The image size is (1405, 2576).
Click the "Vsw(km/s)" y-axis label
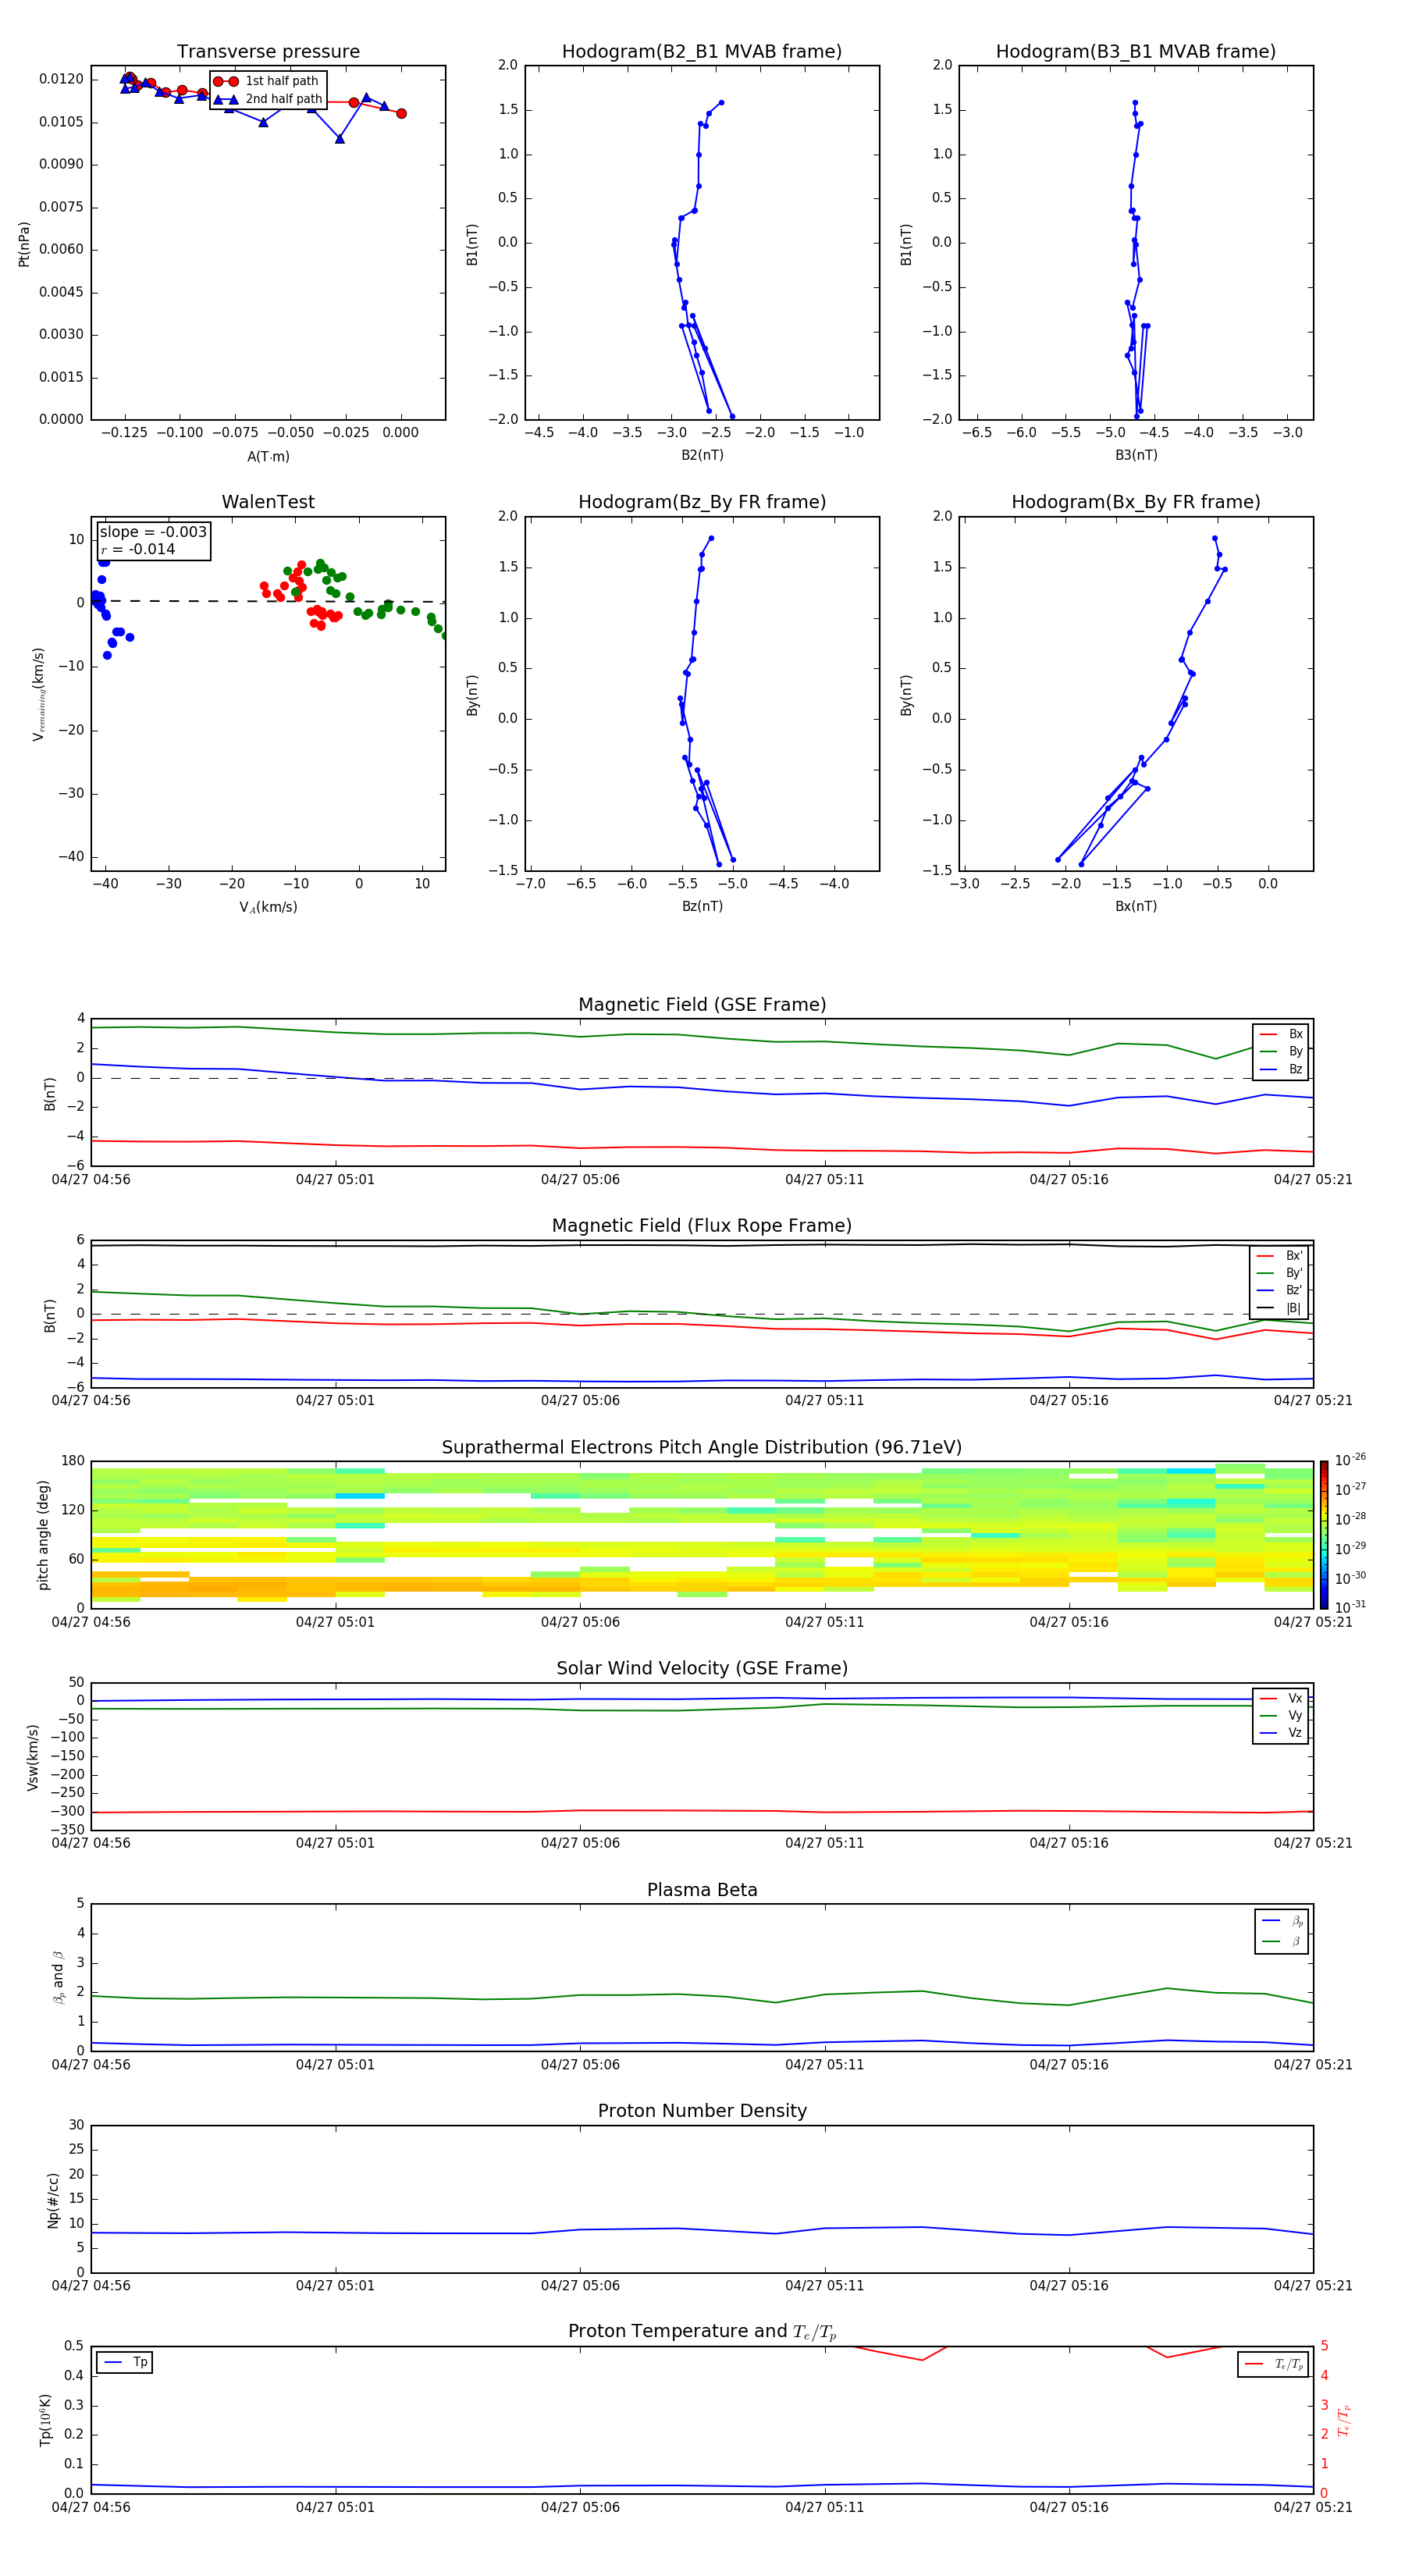click(33, 1757)
